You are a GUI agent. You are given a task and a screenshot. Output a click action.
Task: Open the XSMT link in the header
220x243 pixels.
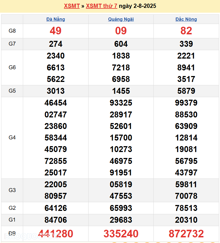(72, 6)
